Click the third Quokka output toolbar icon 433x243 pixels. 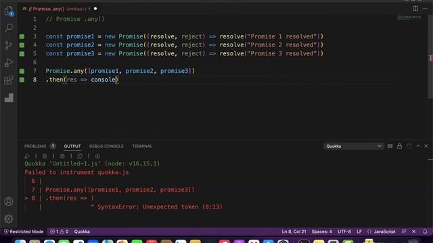(x=62, y=156)
